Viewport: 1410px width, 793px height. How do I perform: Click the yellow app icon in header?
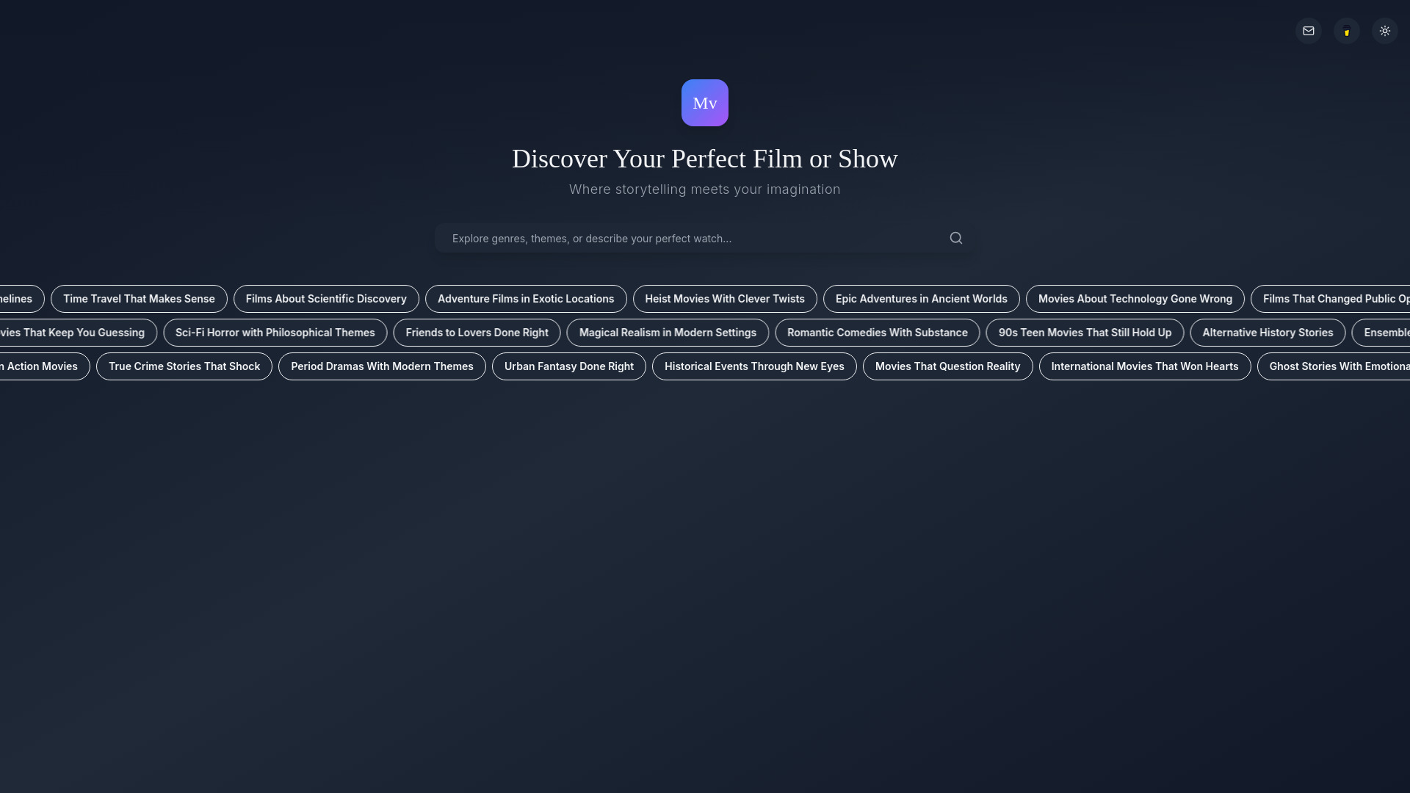coord(1346,31)
